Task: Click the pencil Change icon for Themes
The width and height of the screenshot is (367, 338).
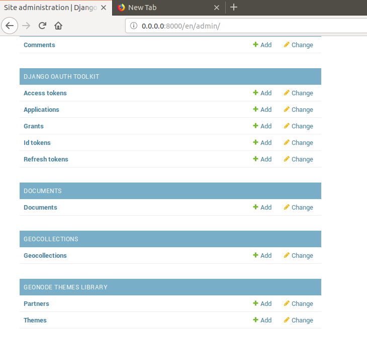Action: coord(287,320)
